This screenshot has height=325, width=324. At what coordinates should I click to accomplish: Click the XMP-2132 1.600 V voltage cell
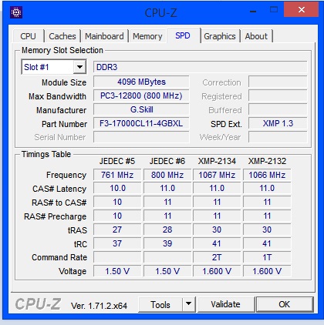(267, 271)
